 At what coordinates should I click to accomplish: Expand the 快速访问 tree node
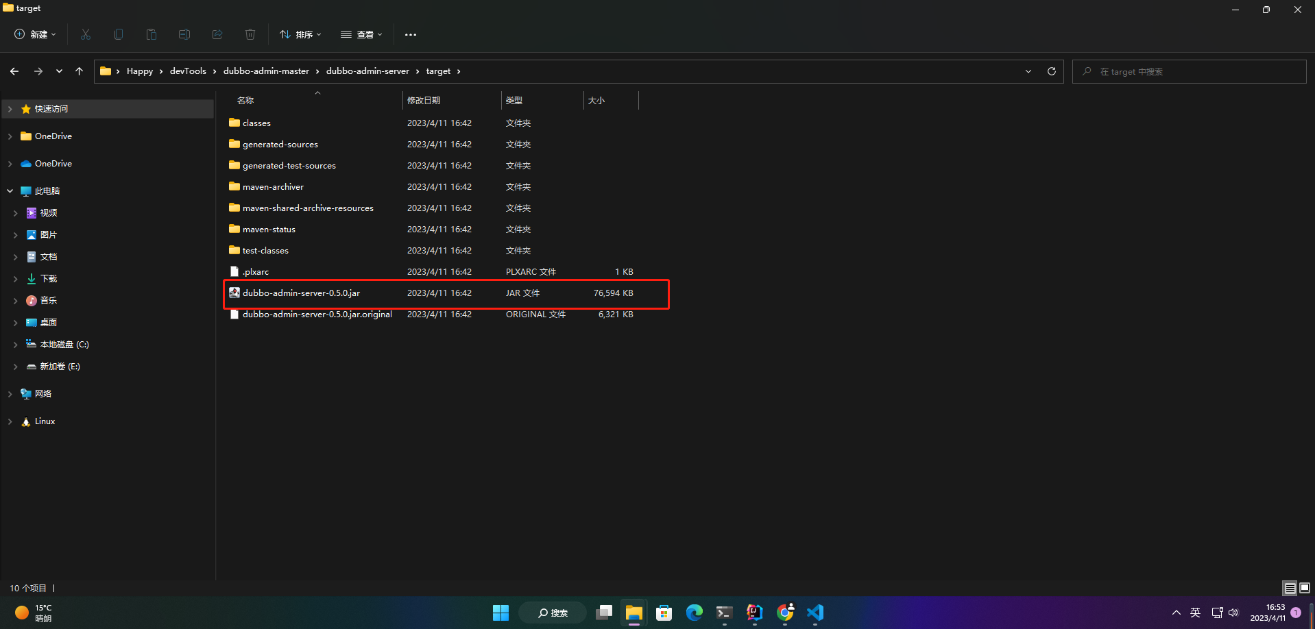point(10,109)
